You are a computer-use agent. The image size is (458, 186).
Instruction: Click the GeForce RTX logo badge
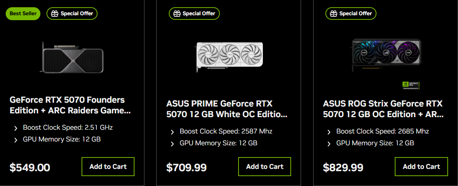point(411,85)
